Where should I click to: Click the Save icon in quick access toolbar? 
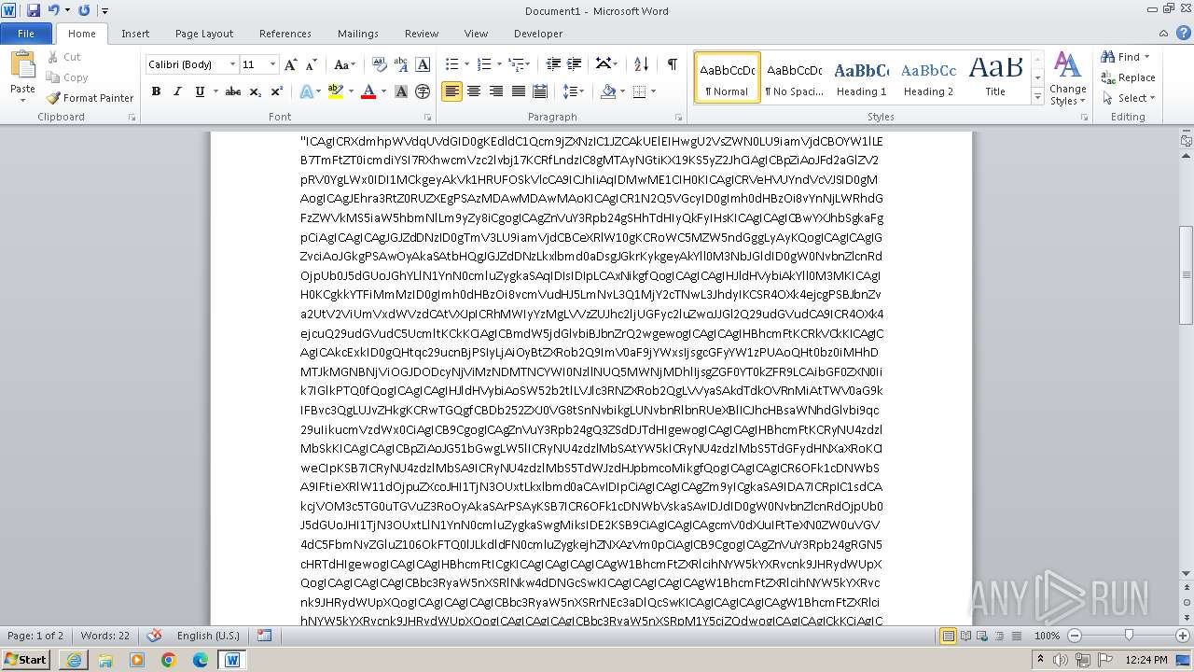34,10
